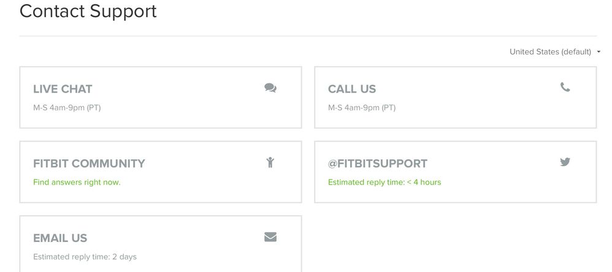Click 'Estimated reply time: < 4 hours' text

click(x=384, y=182)
